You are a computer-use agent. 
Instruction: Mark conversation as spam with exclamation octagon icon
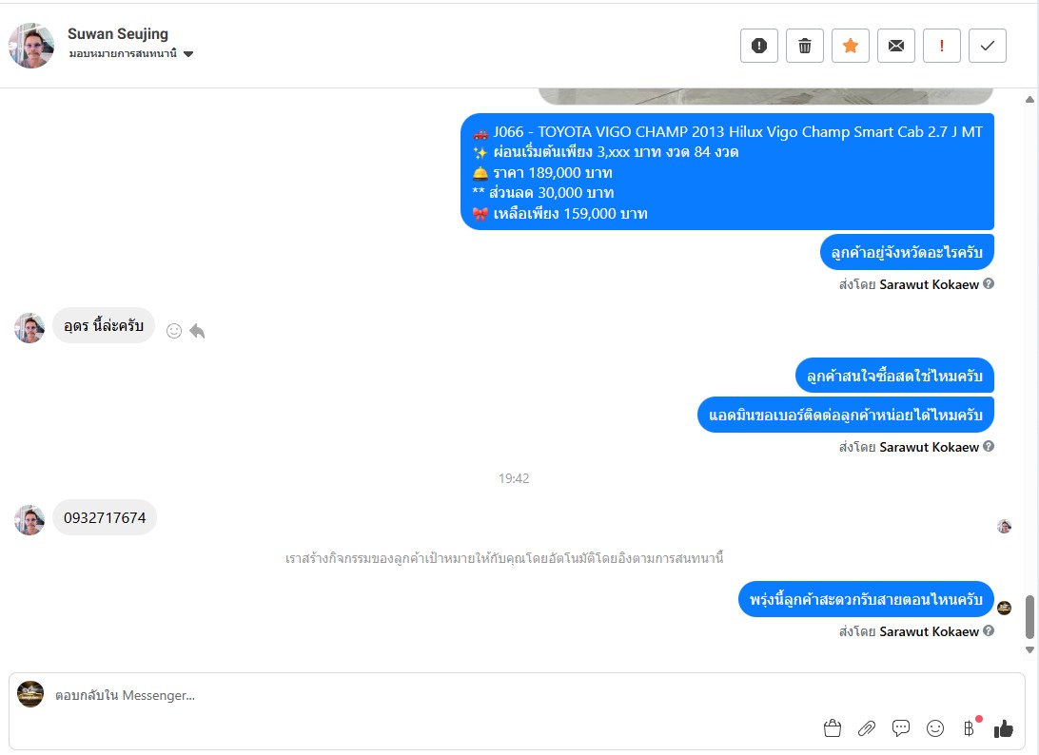pos(758,46)
